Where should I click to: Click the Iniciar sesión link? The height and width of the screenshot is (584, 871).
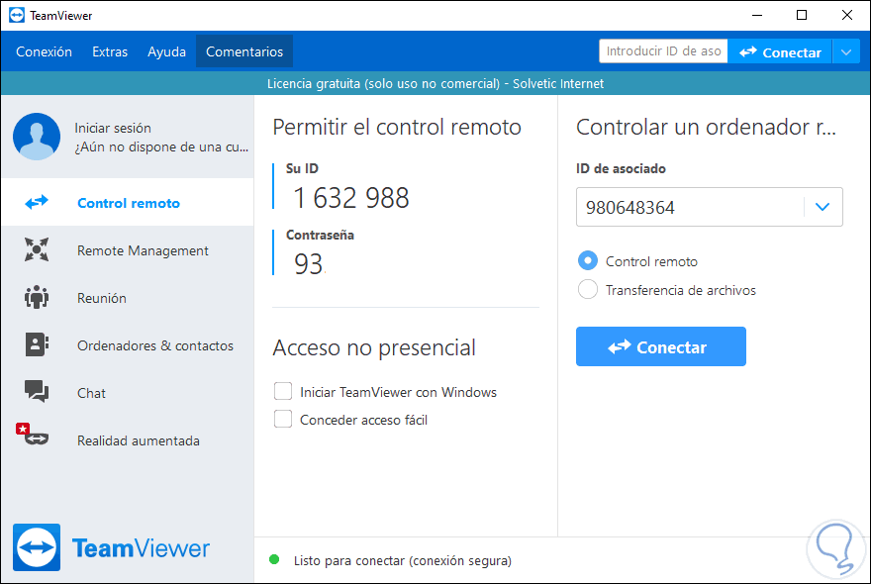[x=113, y=129]
